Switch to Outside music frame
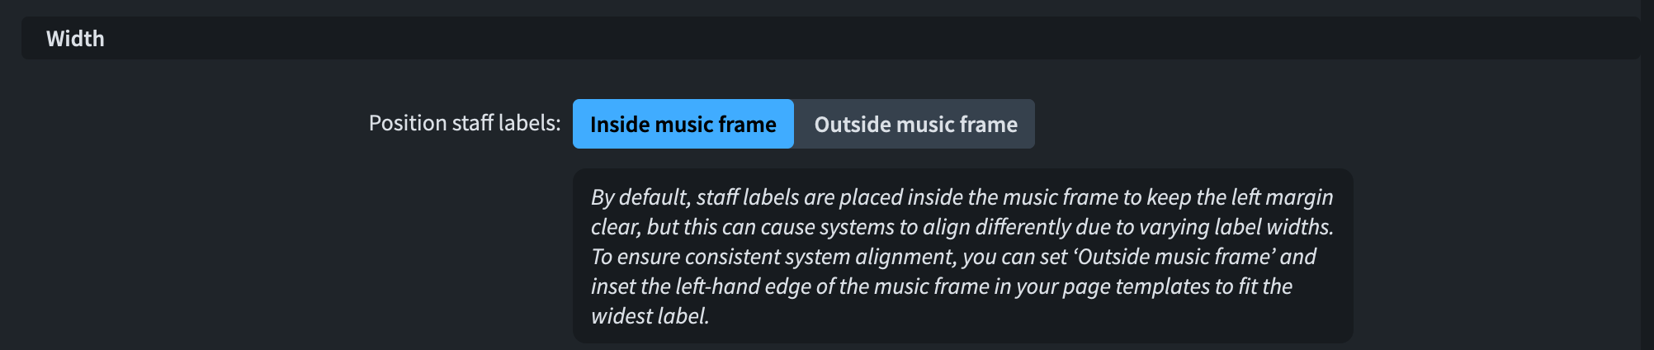The image size is (1654, 350). click(x=914, y=124)
